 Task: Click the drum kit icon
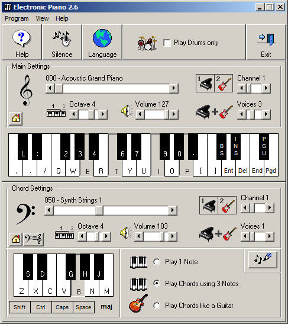pos(147,43)
